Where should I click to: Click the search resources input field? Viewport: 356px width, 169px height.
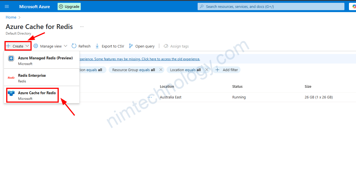click(x=271, y=6)
